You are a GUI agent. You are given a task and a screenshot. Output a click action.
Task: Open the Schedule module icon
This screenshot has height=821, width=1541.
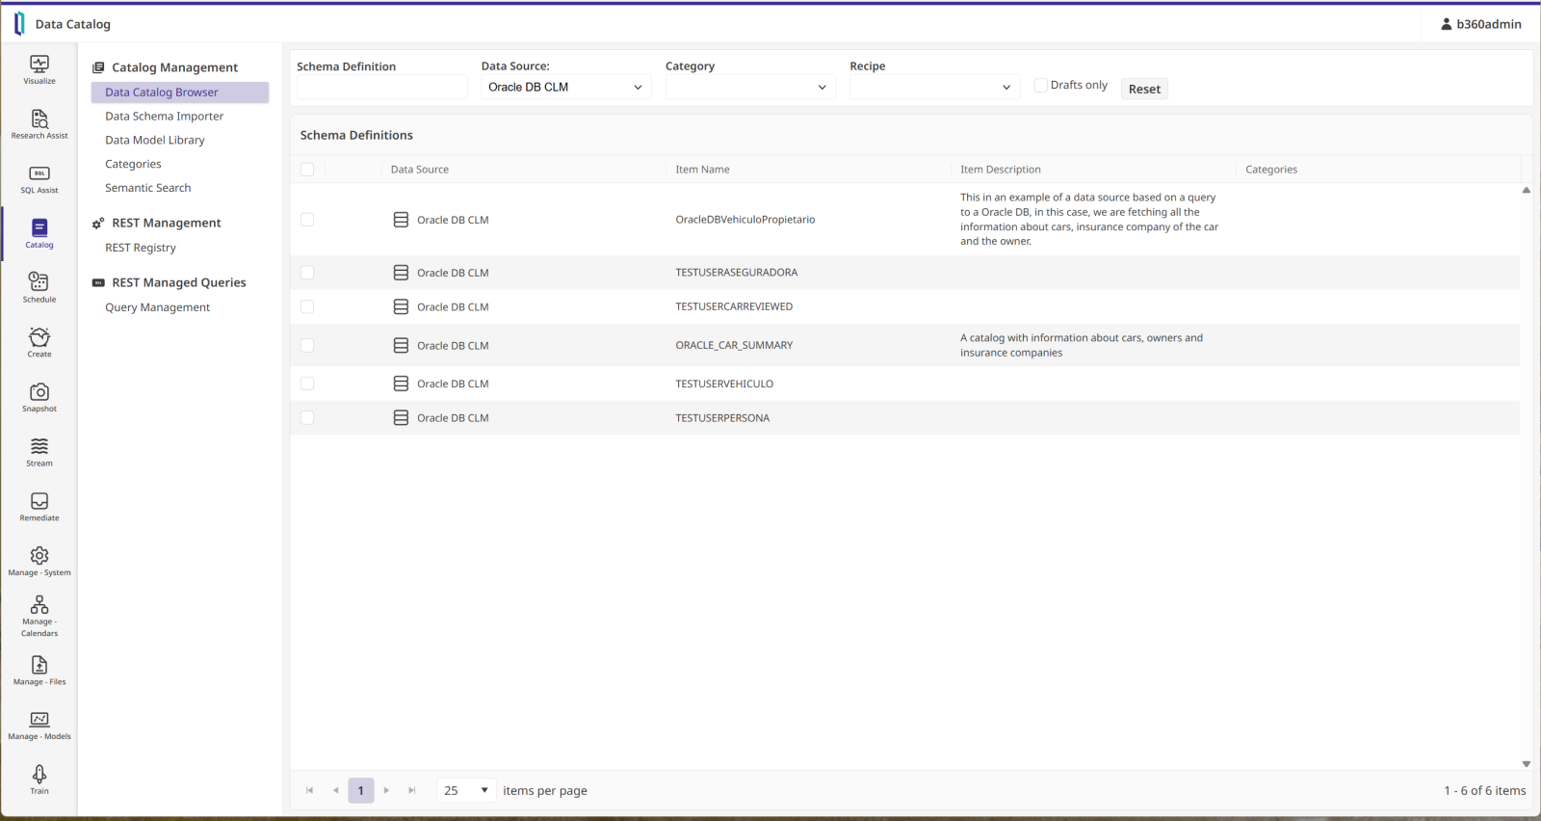39,287
